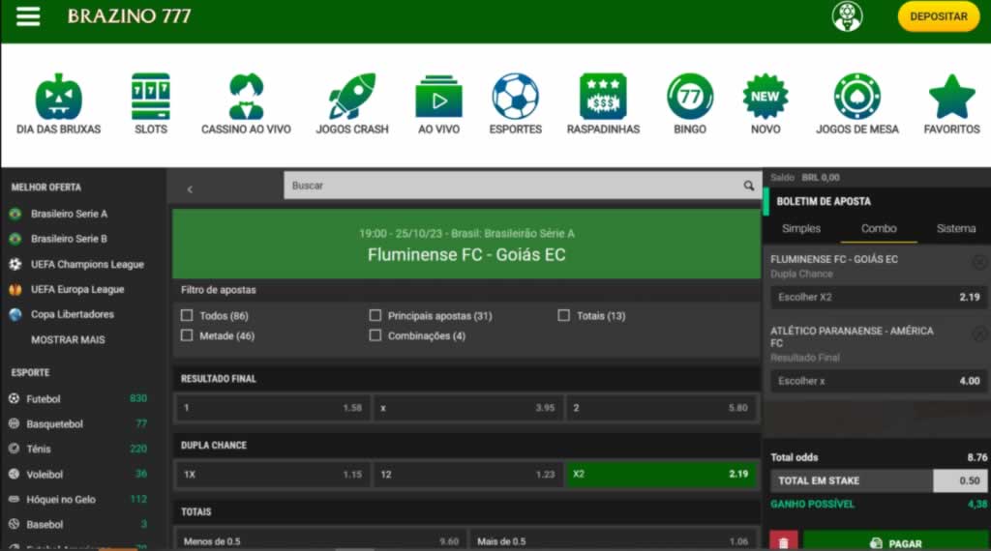This screenshot has height=551, width=991.
Task: Open UEFA Champions League
Action: (86, 265)
